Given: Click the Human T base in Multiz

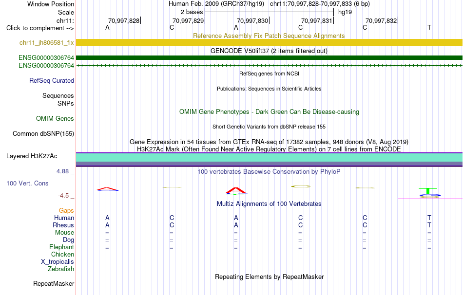Looking at the screenshot, I should pos(429,218).
